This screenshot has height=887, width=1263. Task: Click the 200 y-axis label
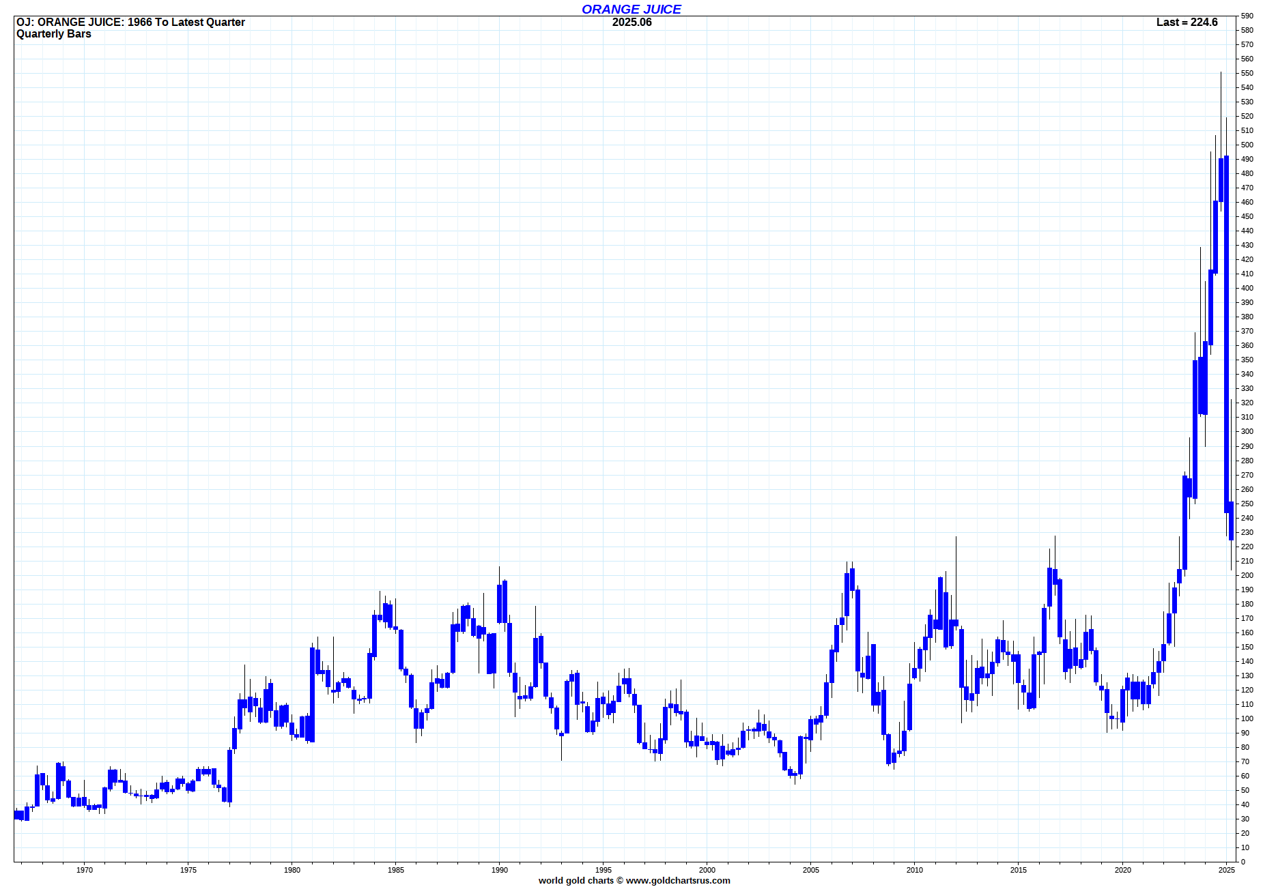[x=1247, y=575]
